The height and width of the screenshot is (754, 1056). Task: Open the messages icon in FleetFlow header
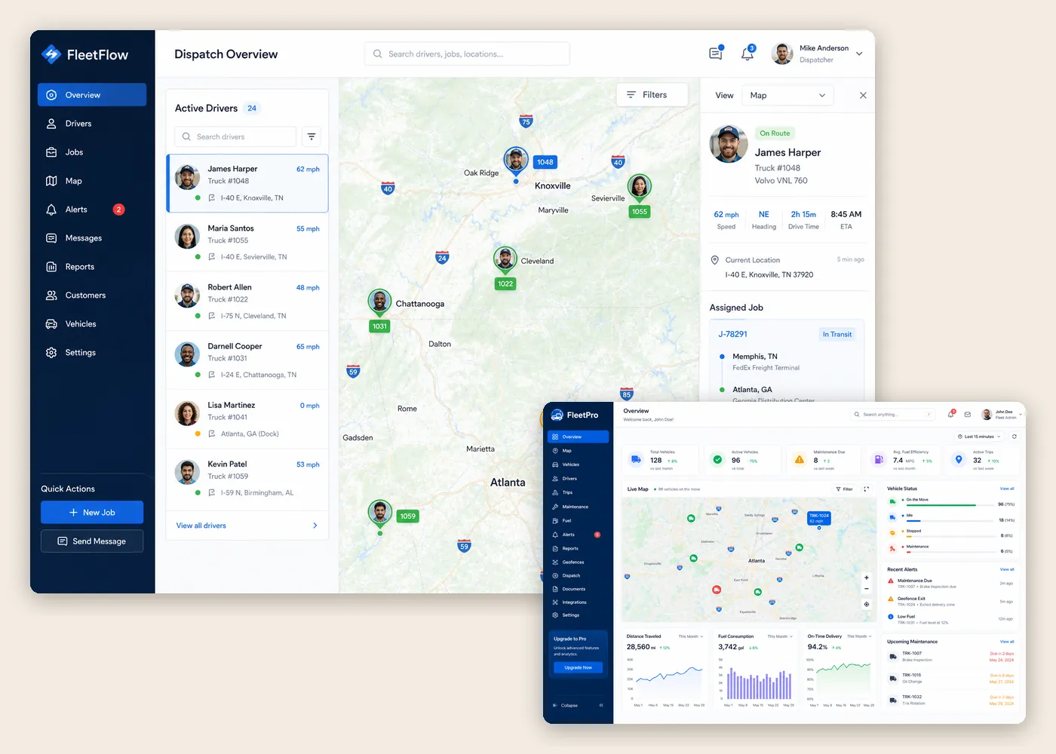point(716,54)
